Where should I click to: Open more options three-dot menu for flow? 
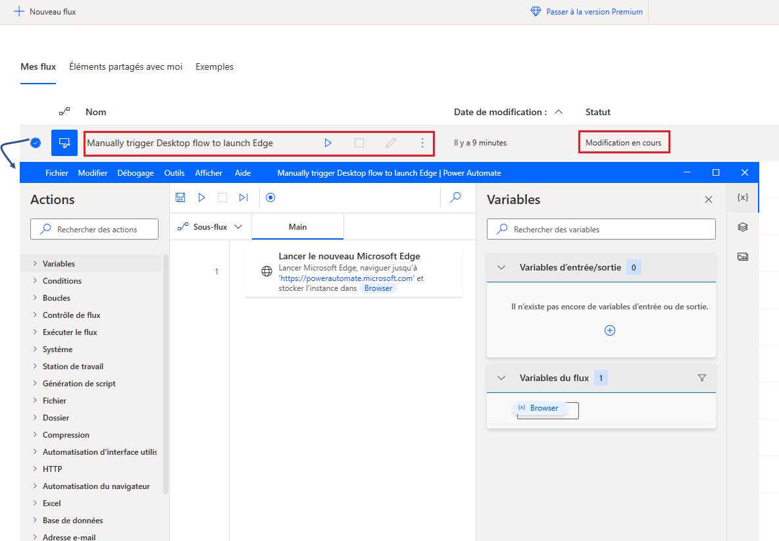click(422, 143)
